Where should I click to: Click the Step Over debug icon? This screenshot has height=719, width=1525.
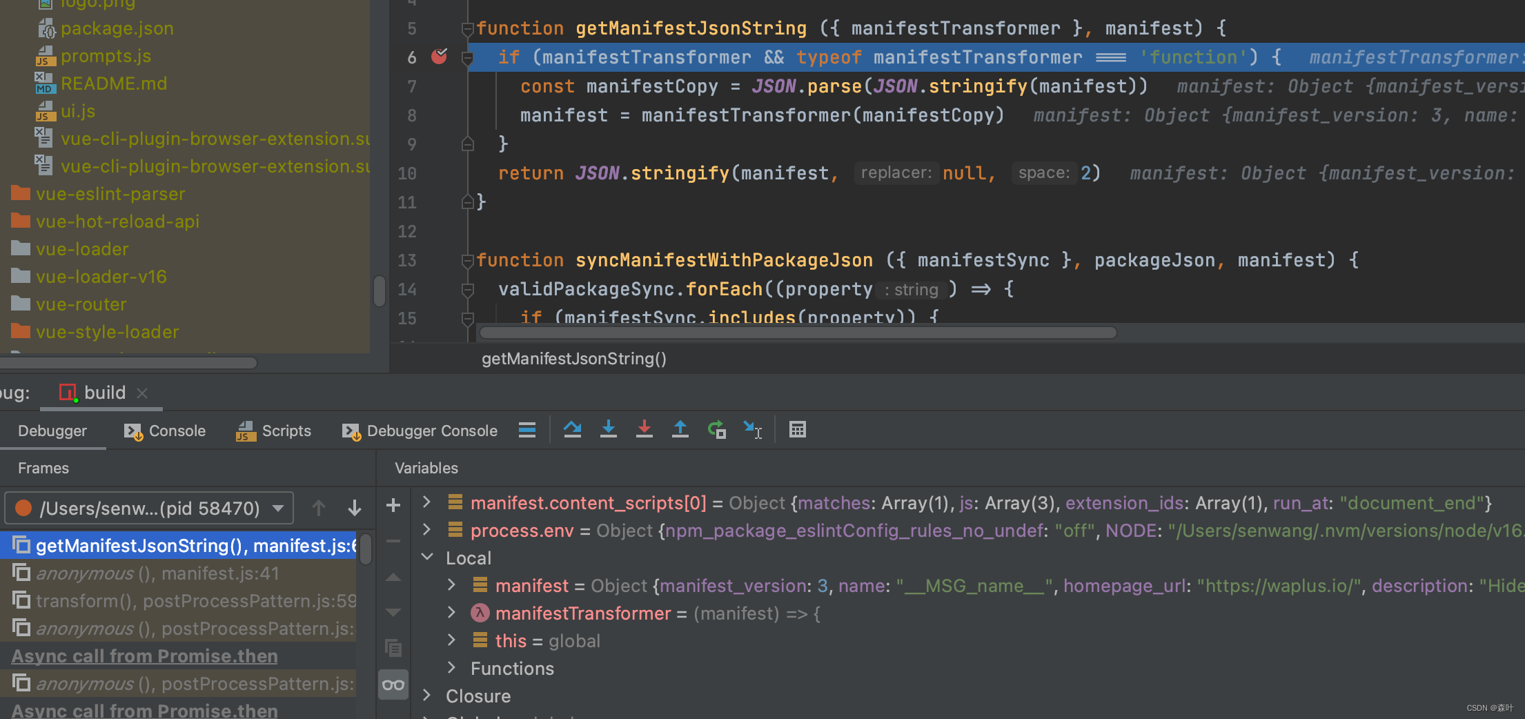[x=572, y=430]
